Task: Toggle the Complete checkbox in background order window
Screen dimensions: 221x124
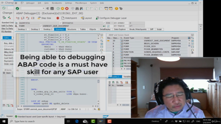Action: (x=5, y=46)
